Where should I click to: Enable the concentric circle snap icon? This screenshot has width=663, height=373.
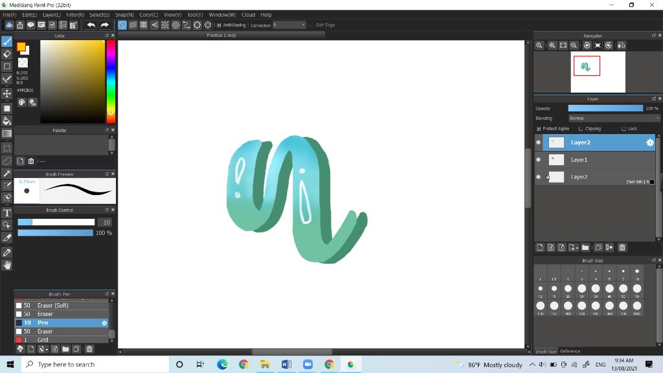(x=175, y=25)
